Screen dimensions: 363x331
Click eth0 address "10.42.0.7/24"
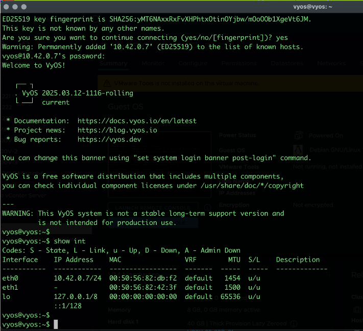[x=78, y=278]
